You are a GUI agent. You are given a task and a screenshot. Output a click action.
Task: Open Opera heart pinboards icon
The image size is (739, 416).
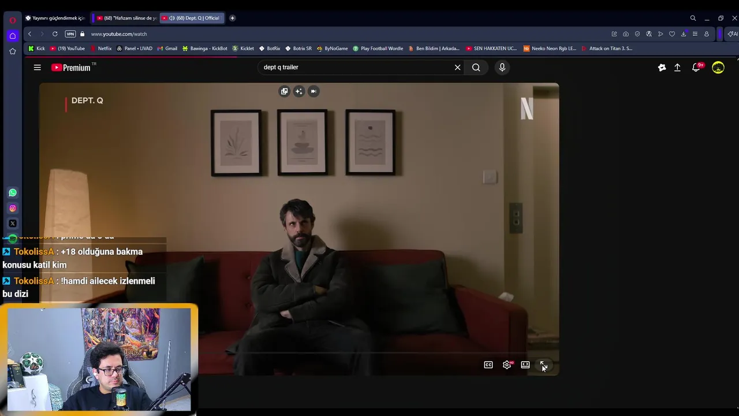point(672,34)
